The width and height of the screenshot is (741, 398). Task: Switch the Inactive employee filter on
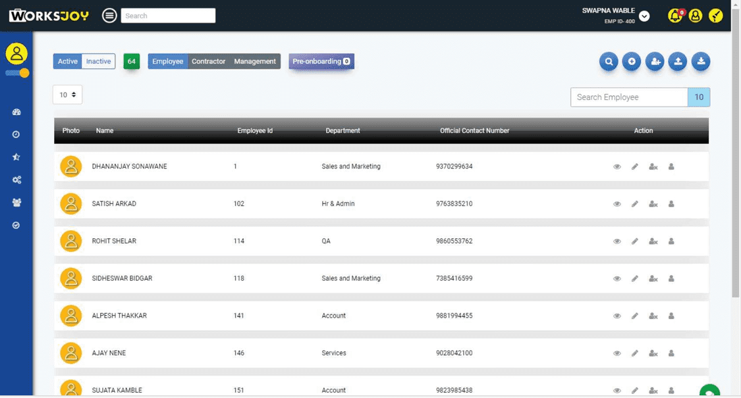point(98,61)
